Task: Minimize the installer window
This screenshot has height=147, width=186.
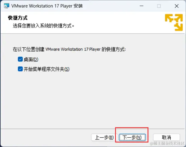Action: pyautogui.click(x=142, y=6)
